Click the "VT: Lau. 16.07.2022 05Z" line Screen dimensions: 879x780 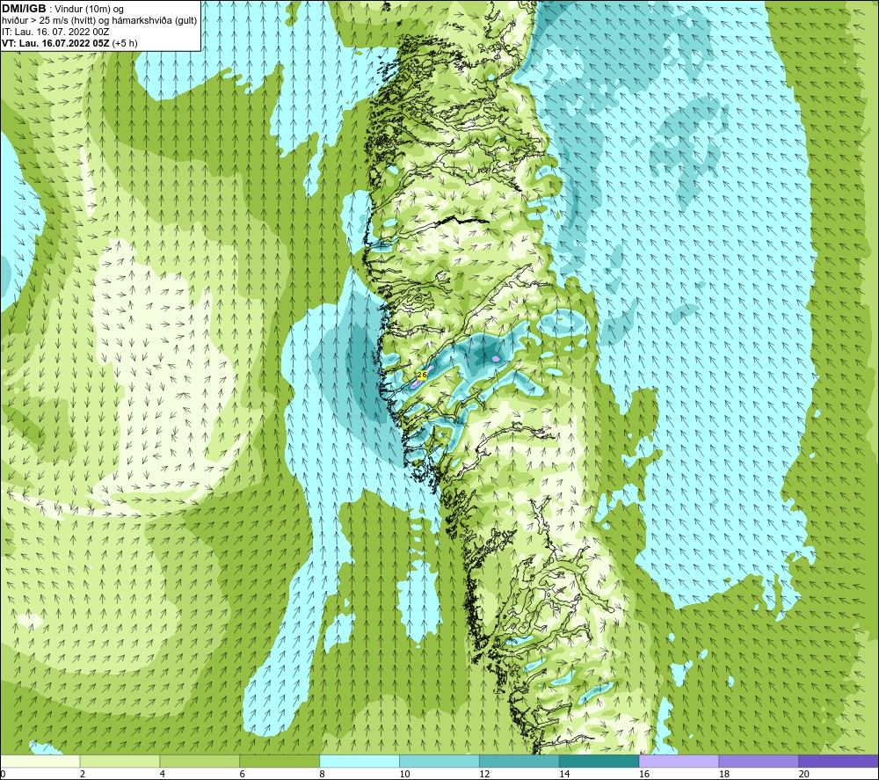point(56,43)
